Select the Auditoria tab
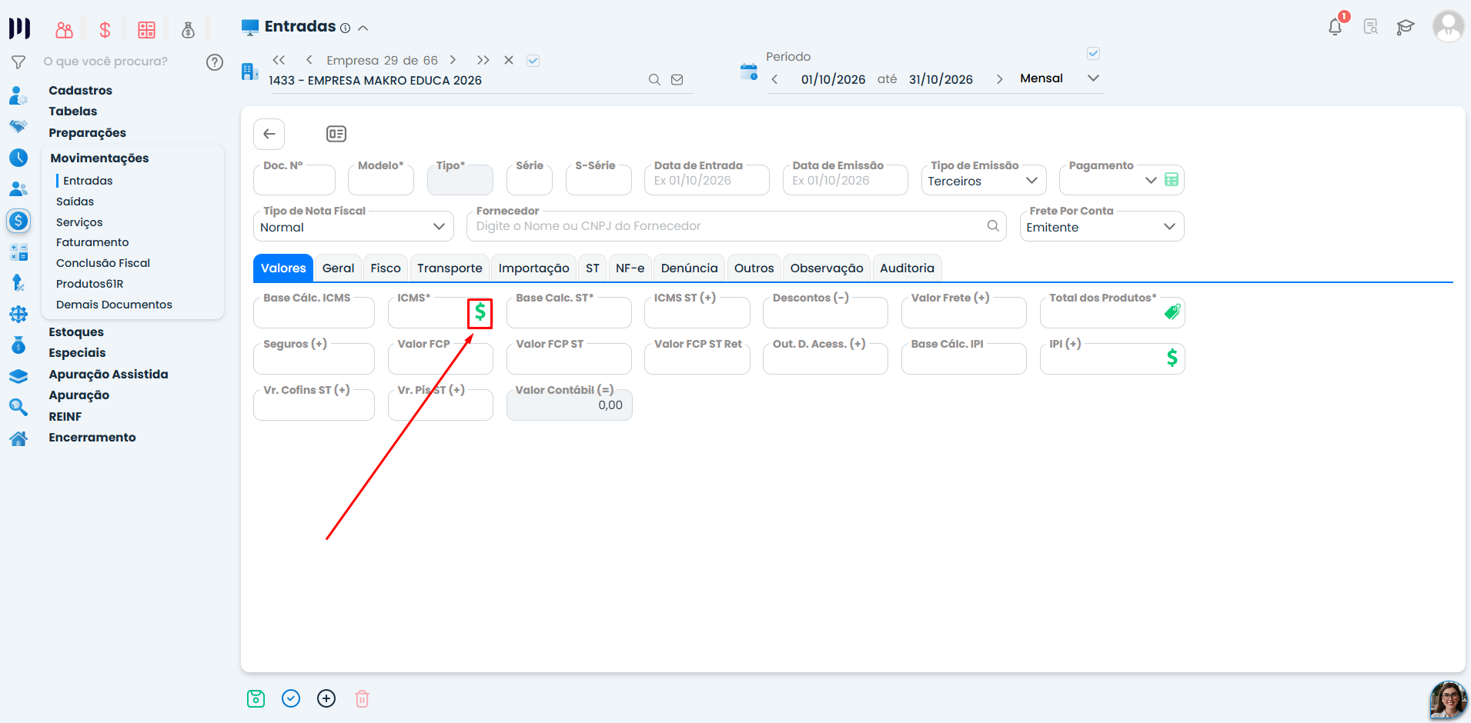1471x723 pixels. pos(907,268)
